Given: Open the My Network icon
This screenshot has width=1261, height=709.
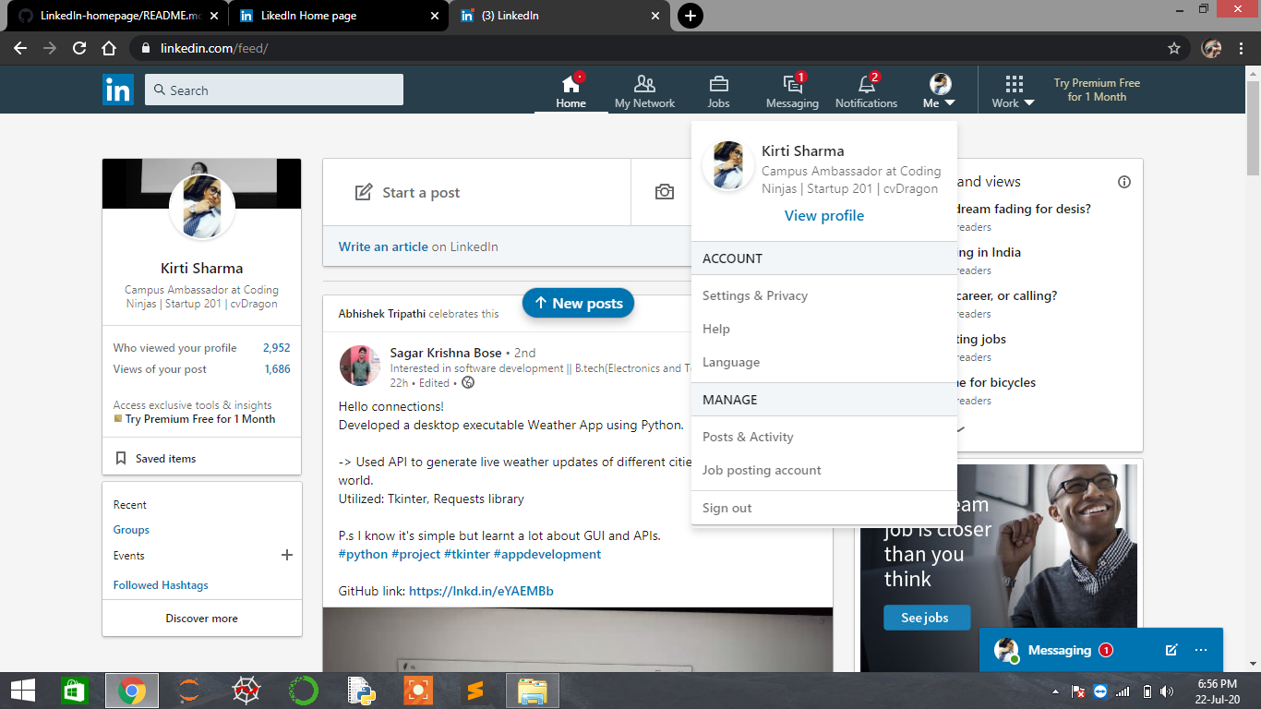Looking at the screenshot, I should [644, 84].
